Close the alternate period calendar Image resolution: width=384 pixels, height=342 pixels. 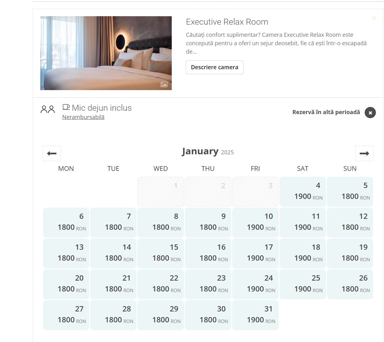370,113
